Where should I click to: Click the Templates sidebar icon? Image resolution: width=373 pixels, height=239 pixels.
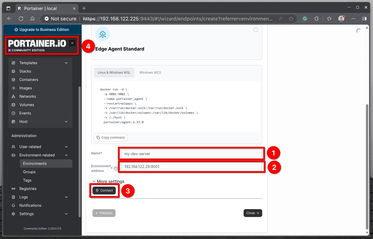[x=13, y=63]
